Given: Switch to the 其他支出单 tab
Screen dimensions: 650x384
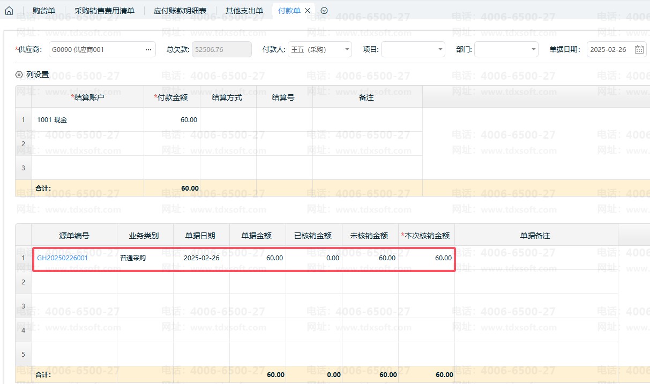Looking at the screenshot, I should tap(244, 11).
